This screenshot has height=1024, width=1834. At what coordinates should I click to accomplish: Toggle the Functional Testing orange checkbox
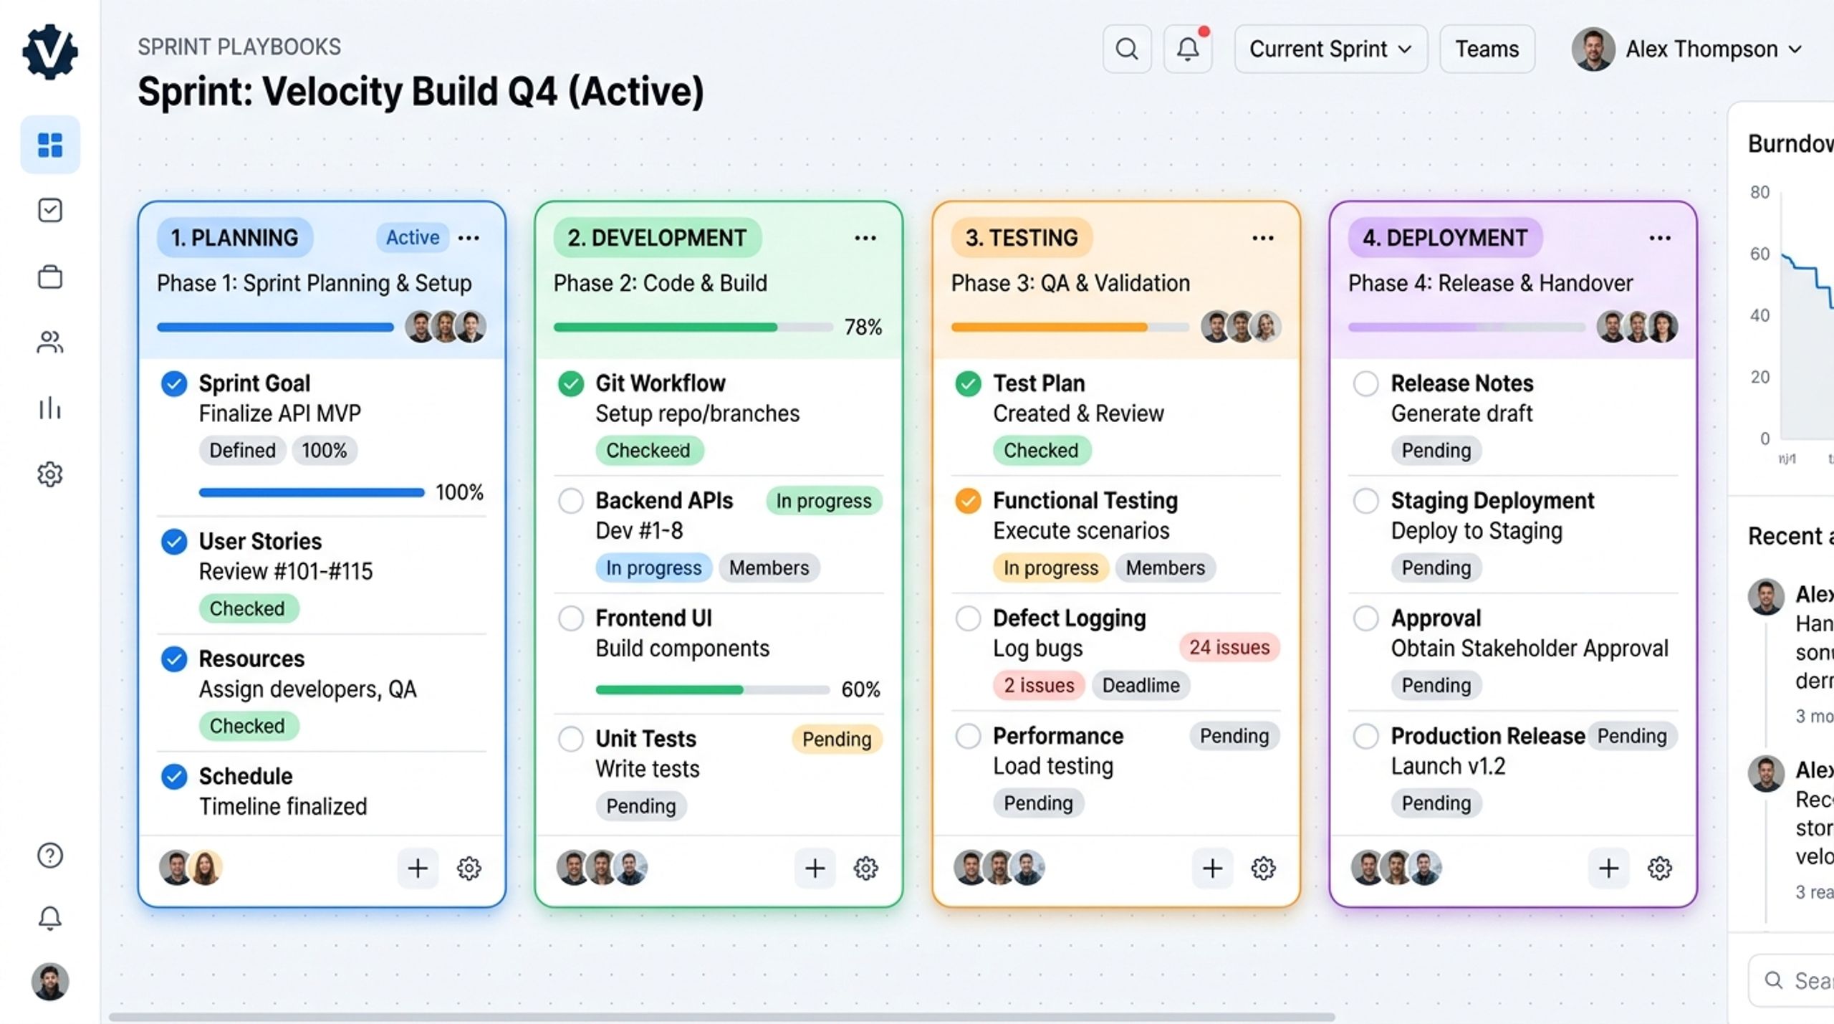(x=968, y=501)
